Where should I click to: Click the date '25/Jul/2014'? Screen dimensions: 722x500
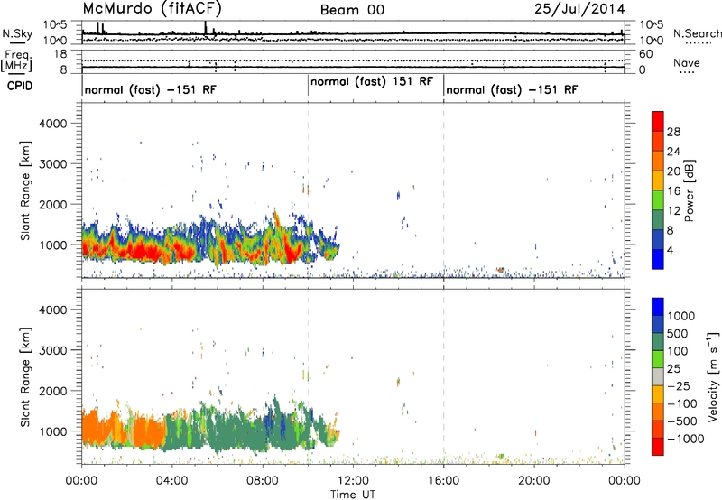[x=579, y=9]
